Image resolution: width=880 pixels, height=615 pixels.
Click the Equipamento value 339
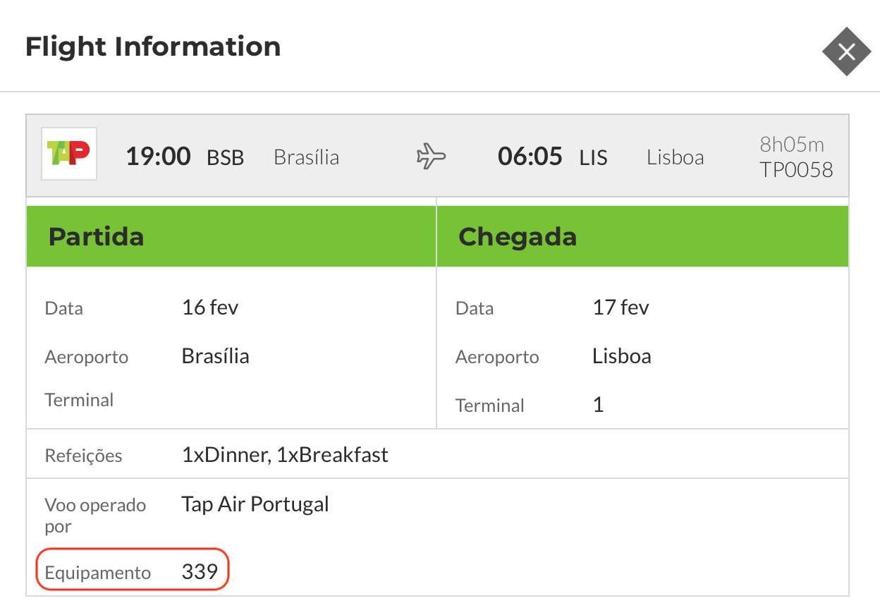click(200, 571)
